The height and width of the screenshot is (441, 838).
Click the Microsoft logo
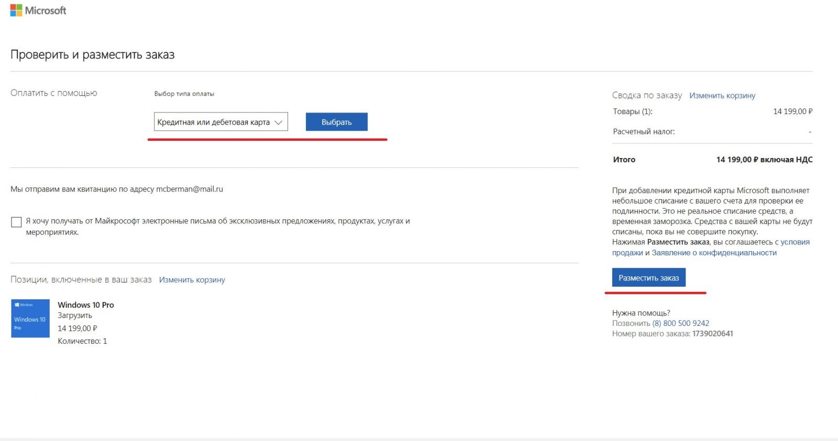pyautogui.click(x=38, y=10)
